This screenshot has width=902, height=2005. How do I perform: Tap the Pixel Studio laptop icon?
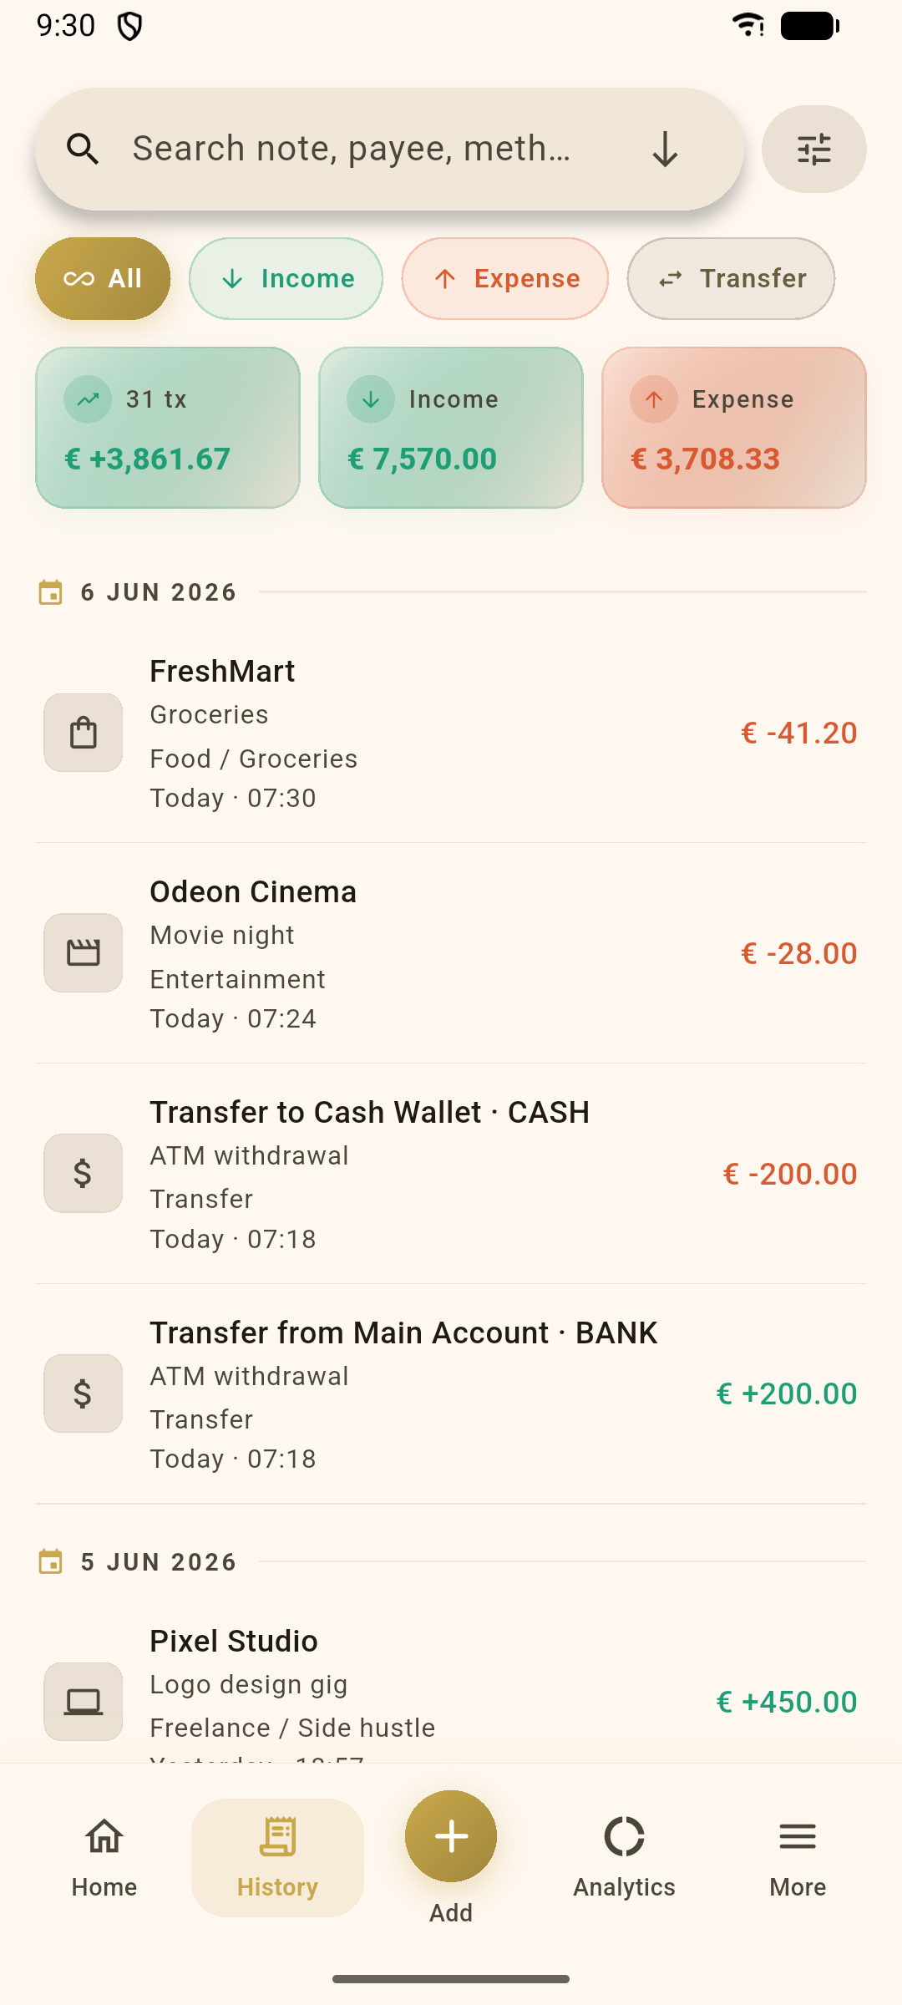coord(84,1702)
